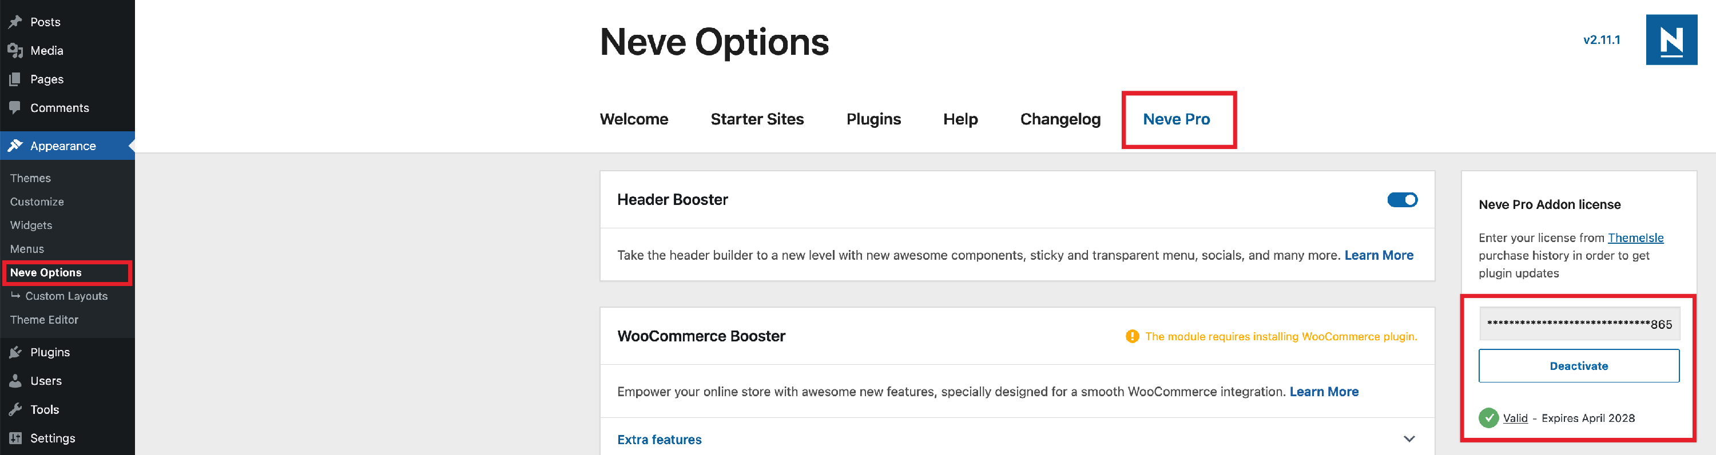Click the Users person icon
1716x455 pixels.
[x=15, y=380]
